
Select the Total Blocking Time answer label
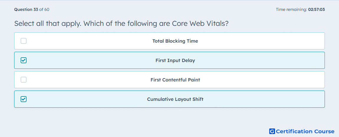coord(175,41)
